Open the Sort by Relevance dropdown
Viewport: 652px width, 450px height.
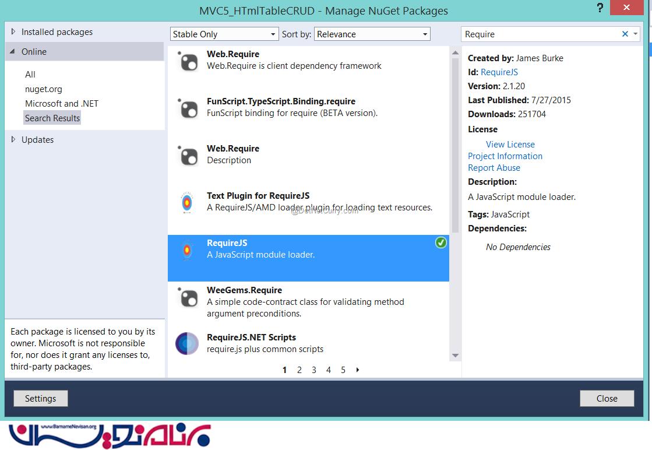click(x=372, y=34)
